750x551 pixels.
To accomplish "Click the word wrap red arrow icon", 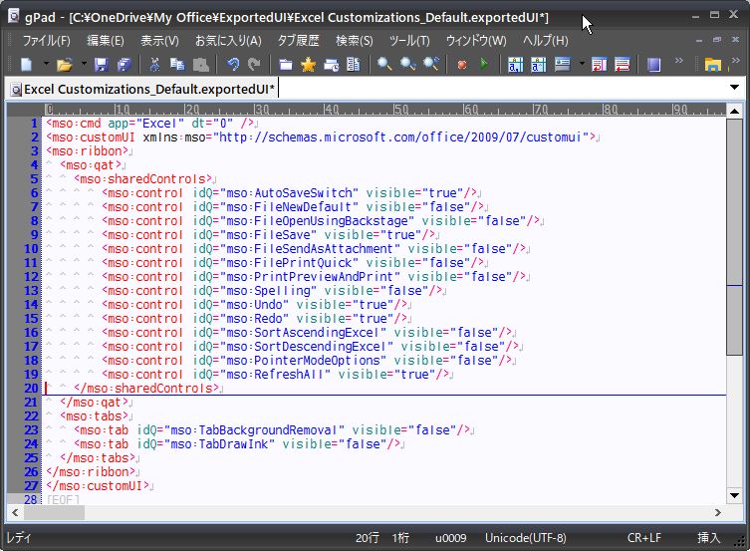I will 599,64.
